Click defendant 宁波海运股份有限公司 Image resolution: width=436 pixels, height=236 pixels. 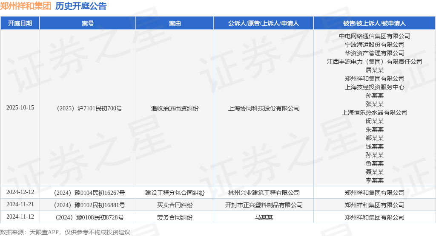tap(375, 45)
